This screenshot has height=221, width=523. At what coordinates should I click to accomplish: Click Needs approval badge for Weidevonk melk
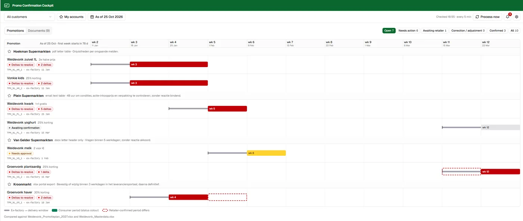coord(20,153)
